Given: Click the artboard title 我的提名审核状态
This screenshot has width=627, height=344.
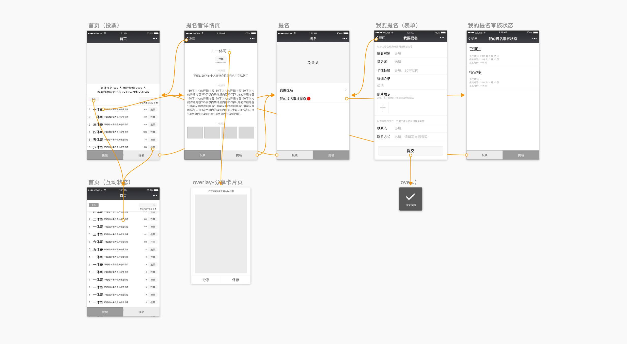Looking at the screenshot, I should click(491, 25).
